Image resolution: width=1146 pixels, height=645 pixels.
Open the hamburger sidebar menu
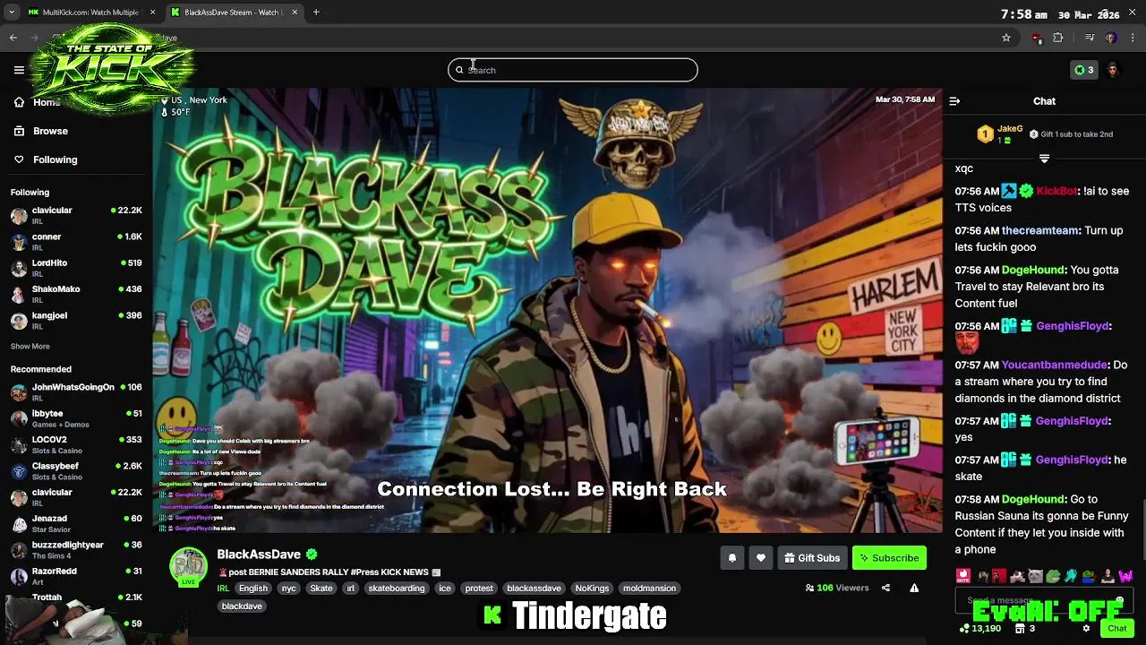coord(19,70)
